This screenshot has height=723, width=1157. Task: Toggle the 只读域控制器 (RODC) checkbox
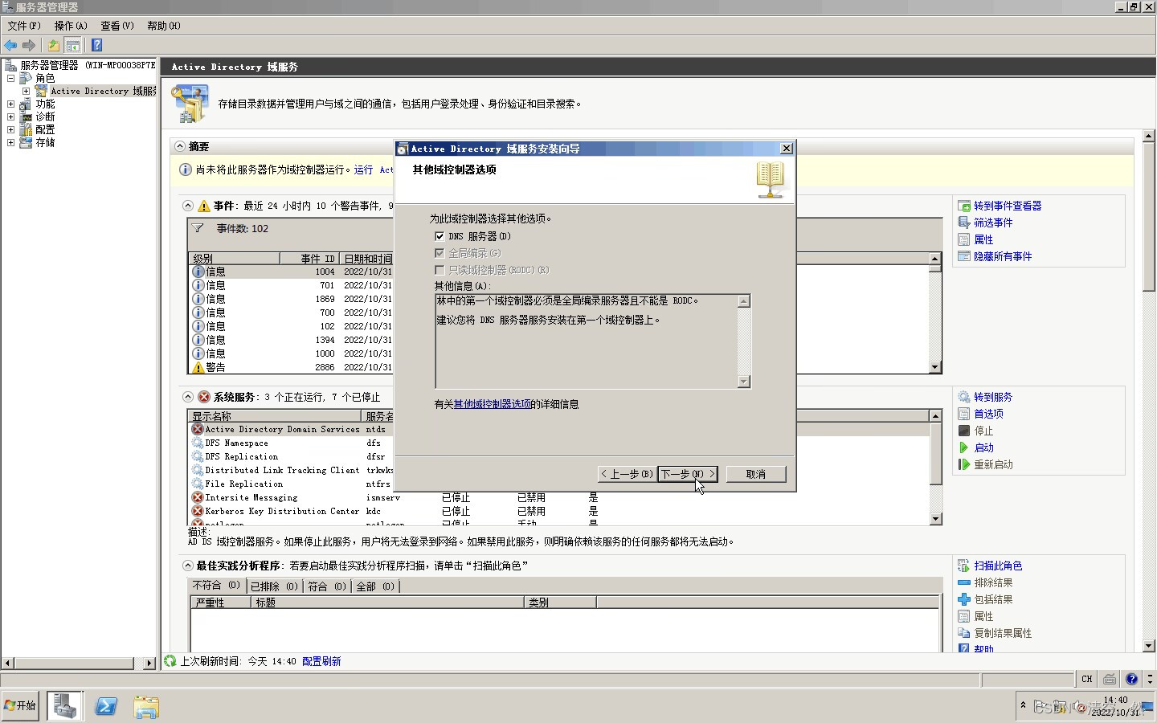[439, 270]
